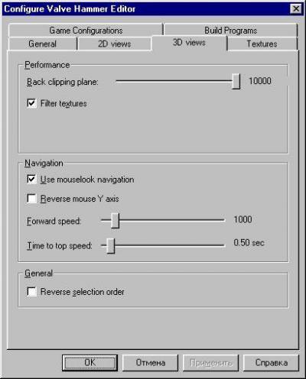Open help with the Справка button
Screen dimensions: 306x379
click(x=272, y=363)
